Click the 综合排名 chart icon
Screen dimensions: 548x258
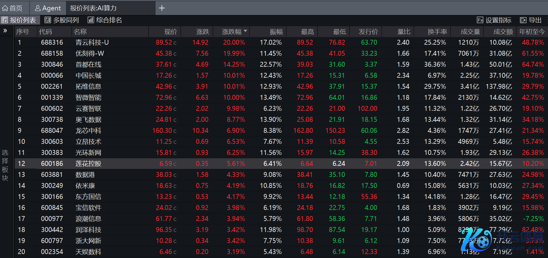(x=91, y=20)
